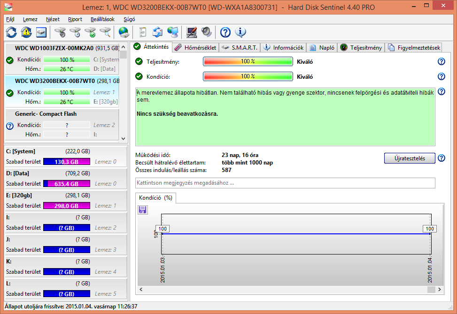Click the notepad report toolbar icon
This screenshot has height=314, width=457.
click(x=142, y=32)
